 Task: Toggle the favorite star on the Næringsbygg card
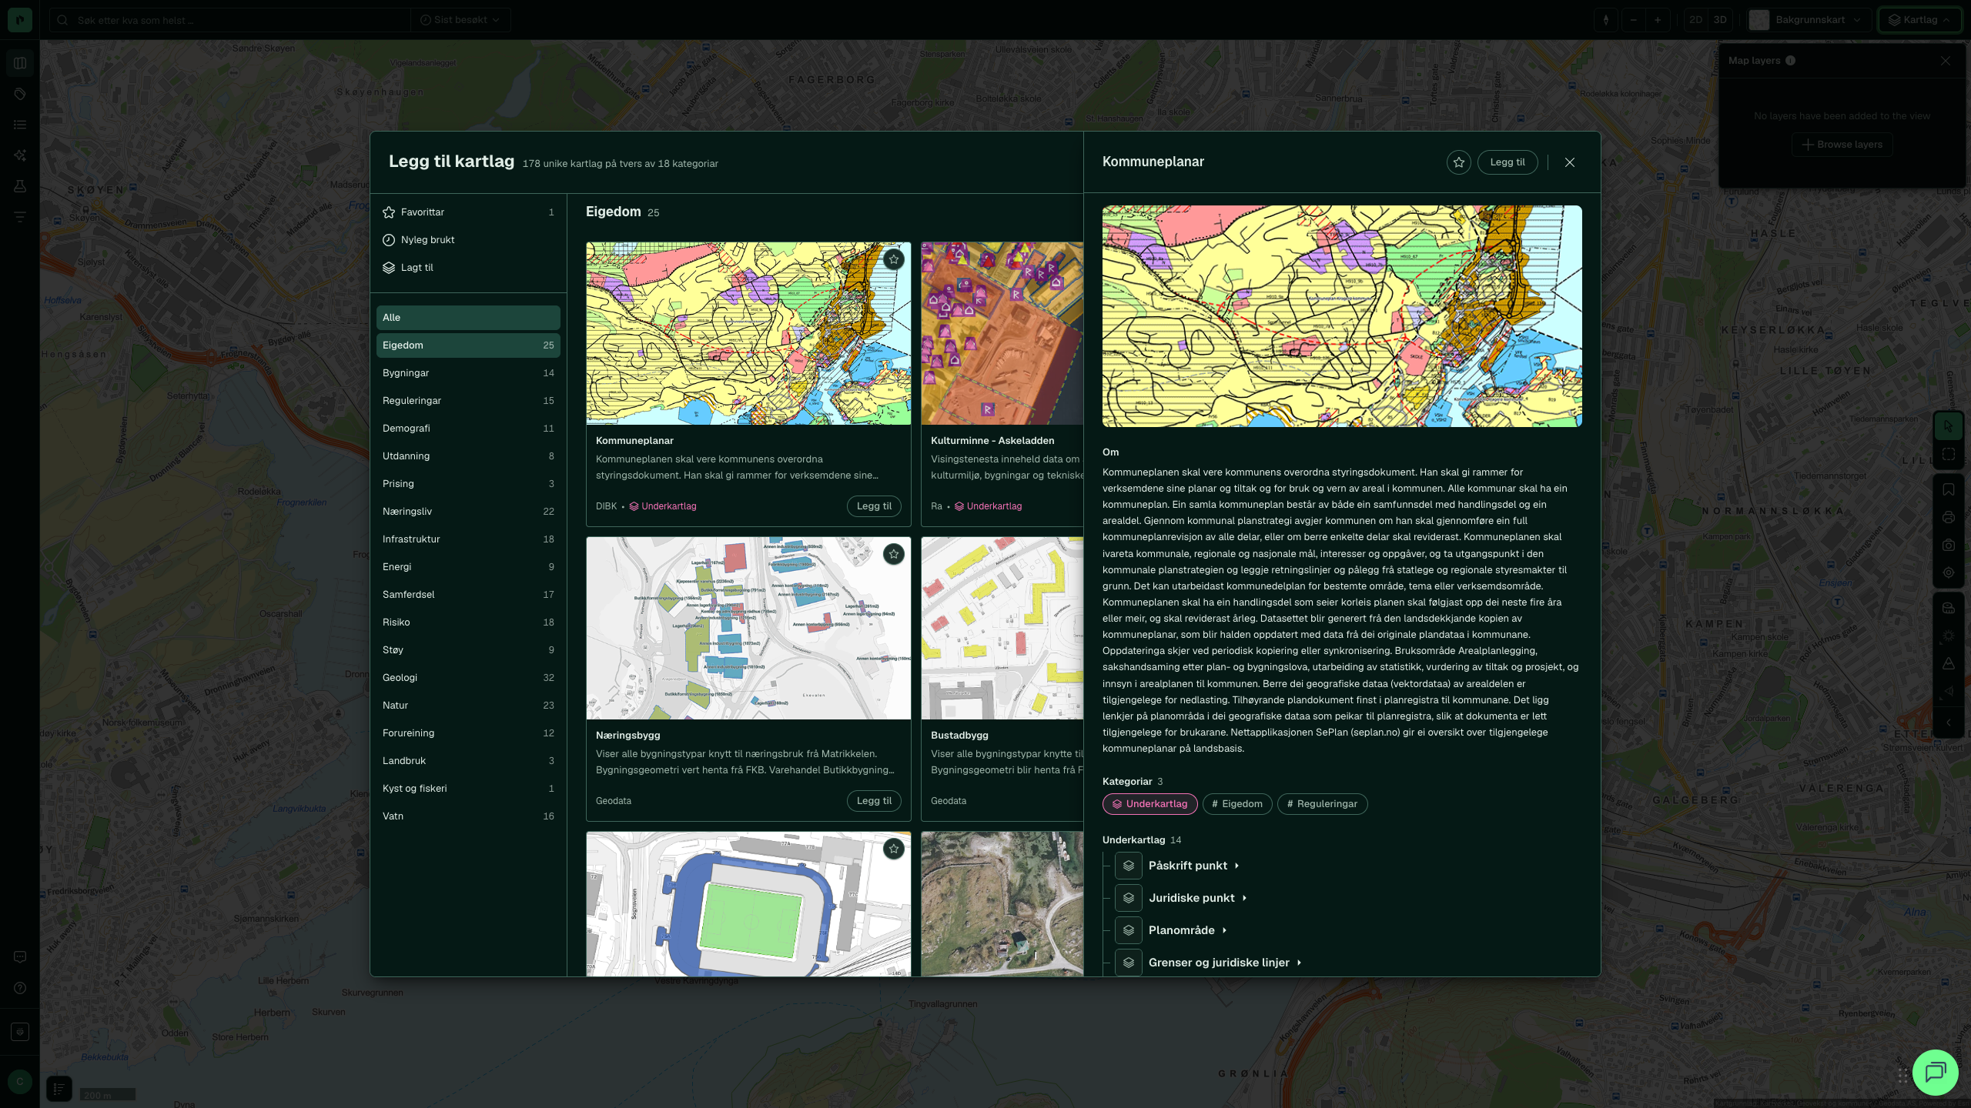tap(893, 554)
